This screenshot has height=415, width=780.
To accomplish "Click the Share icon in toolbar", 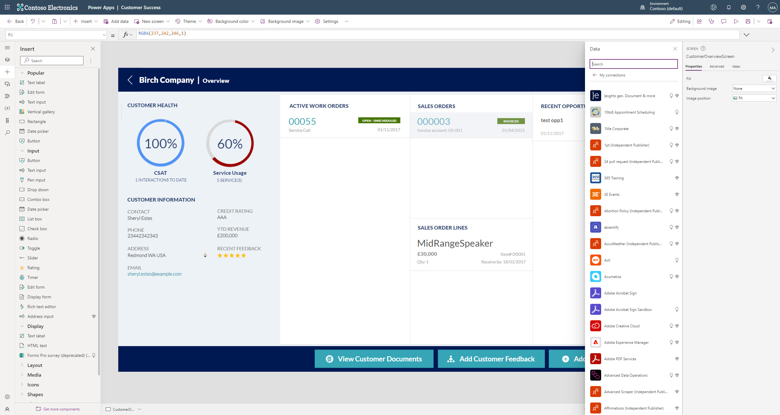I will [x=699, y=21].
